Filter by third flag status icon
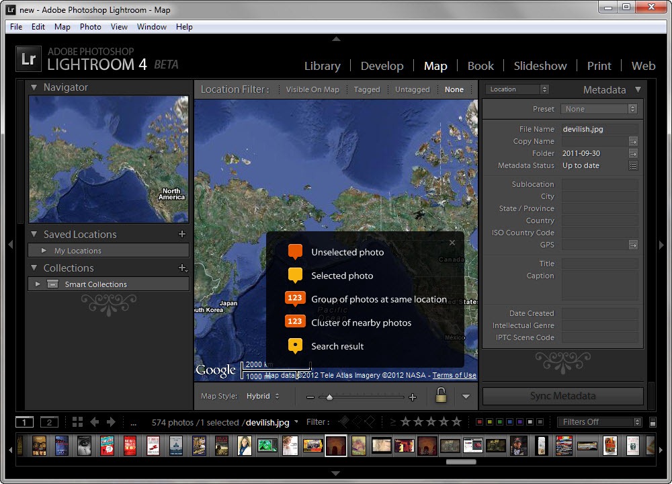 (370, 422)
